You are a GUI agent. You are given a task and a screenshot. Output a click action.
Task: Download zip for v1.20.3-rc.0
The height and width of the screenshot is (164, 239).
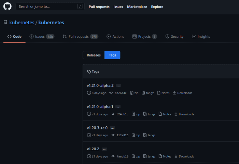coord(136,135)
